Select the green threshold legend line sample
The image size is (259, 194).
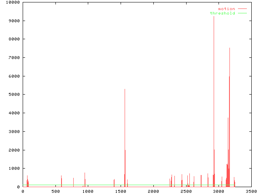[x=242, y=13]
